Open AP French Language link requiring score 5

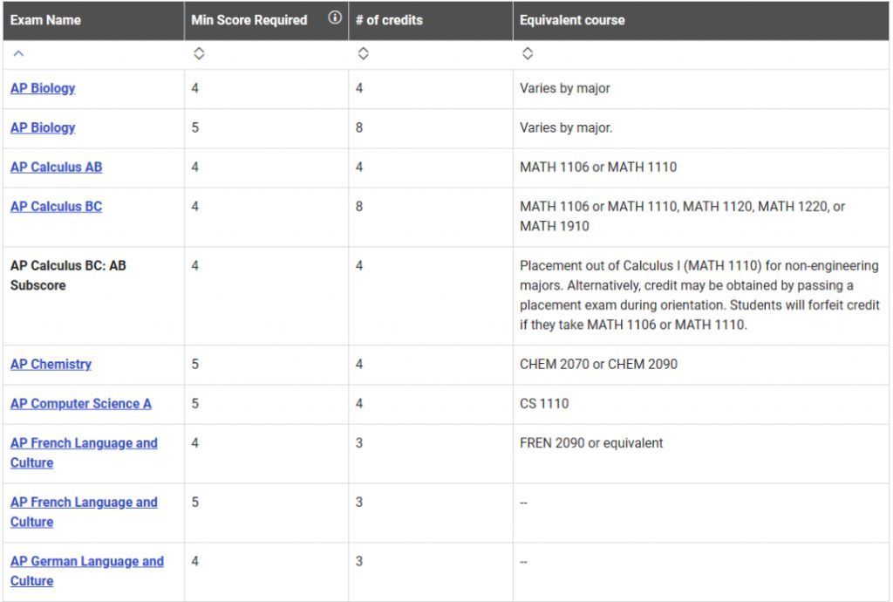pyautogui.click(x=84, y=503)
